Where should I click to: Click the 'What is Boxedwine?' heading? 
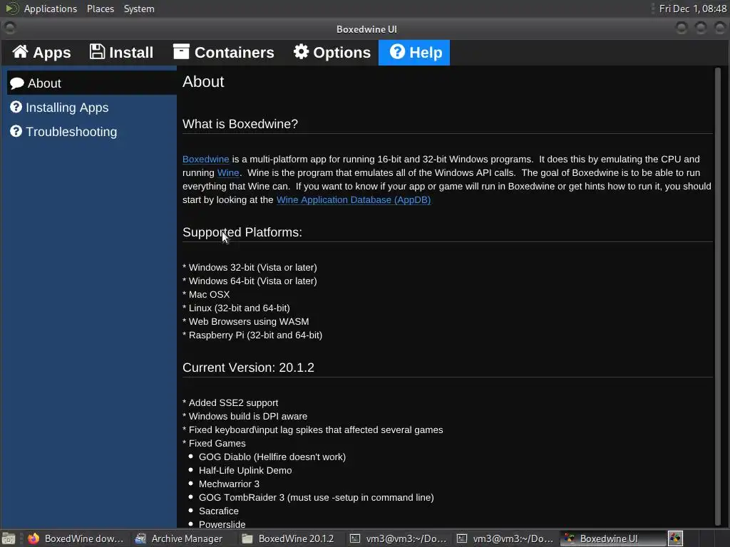(x=240, y=124)
